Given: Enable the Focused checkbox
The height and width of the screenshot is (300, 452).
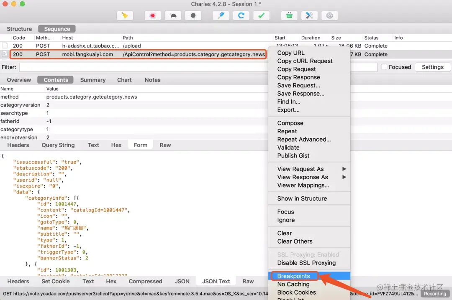Looking at the screenshot, I should [384, 67].
